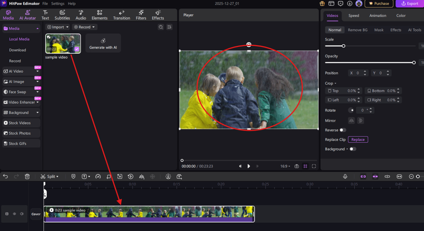Click the Replace clip button
The height and width of the screenshot is (231, 424).
pos(358,140)
